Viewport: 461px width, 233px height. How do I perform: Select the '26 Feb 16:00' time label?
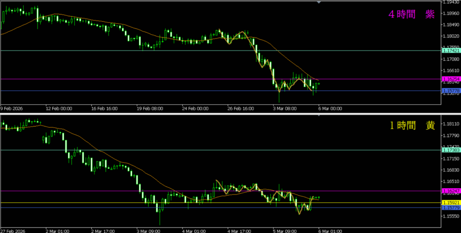241,109
